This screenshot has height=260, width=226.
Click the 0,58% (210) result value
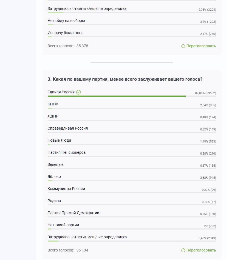[x=208, y=154]
